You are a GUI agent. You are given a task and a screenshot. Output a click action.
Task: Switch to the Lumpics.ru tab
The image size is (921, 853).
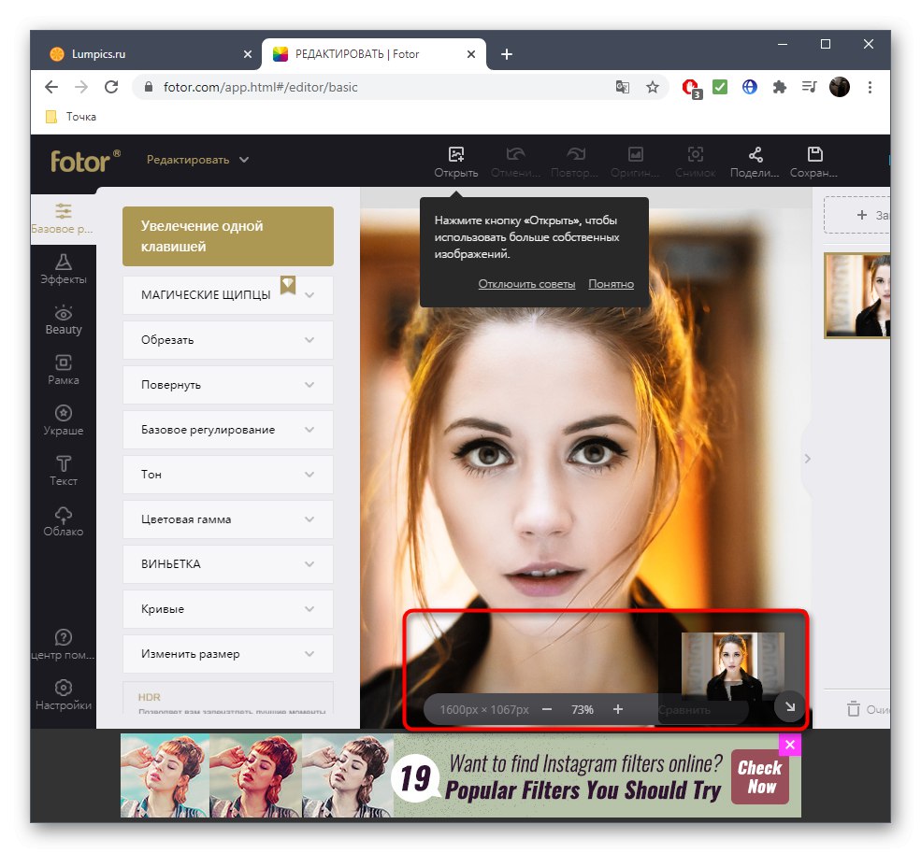coord(147,54)
